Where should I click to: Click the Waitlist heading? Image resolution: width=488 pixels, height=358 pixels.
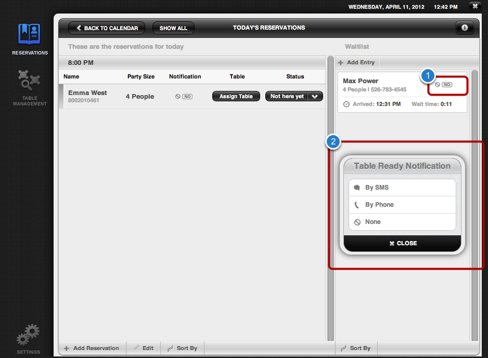pos(357,47)
